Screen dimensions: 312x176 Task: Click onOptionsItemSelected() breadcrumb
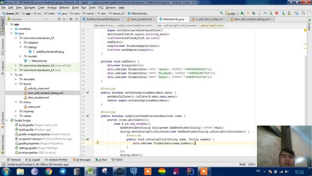136,25
